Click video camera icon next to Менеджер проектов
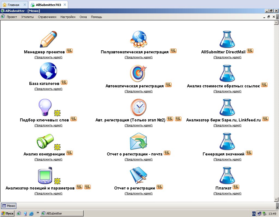The height and width of the screenshot is (217, 279). pos(69,51)
